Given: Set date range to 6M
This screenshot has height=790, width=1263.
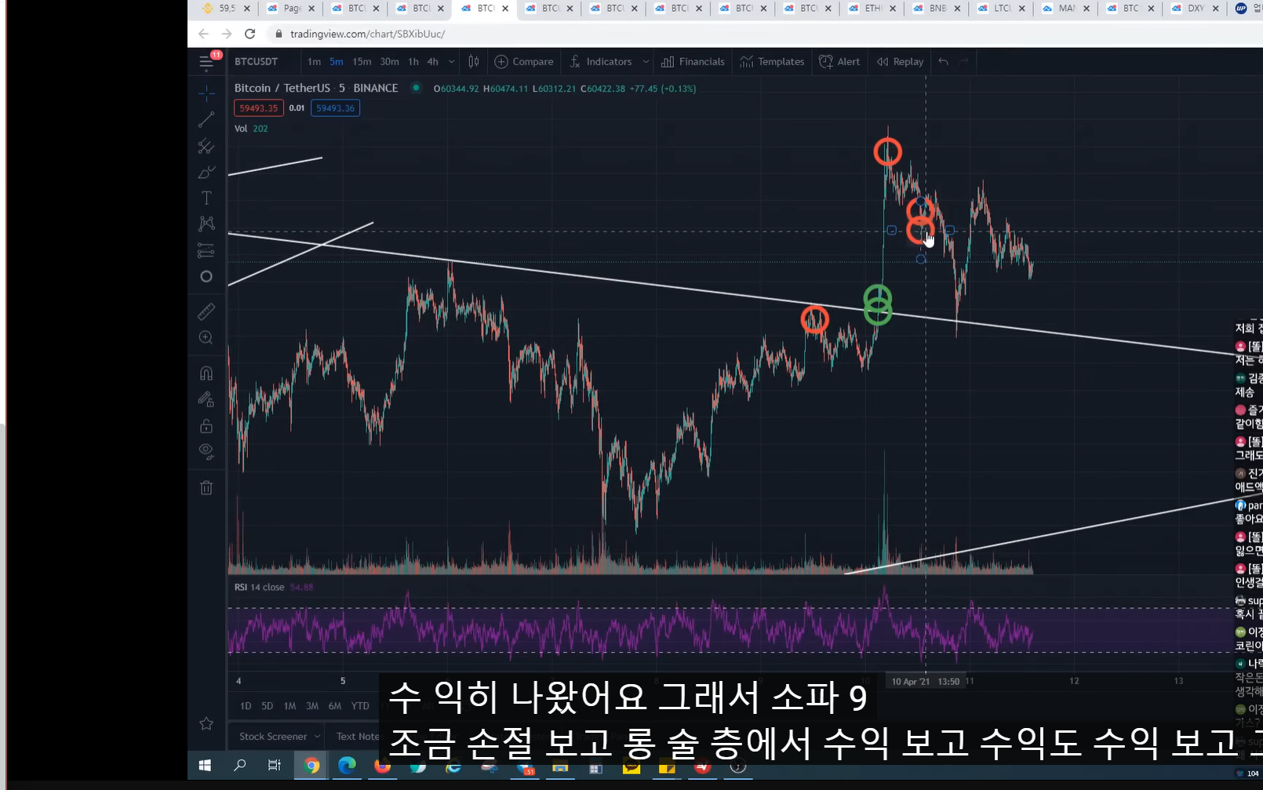Looking at the screenshot, I should (335, 706).
